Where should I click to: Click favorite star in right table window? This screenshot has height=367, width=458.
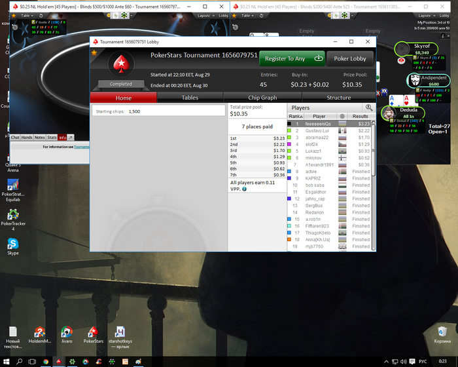pos(234,16)
